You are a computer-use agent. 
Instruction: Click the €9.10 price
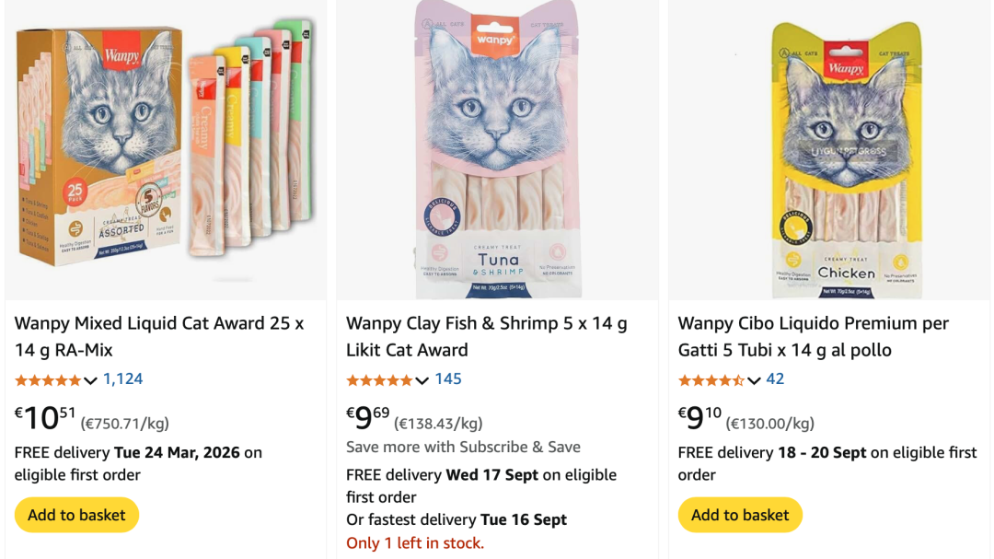(699, 418)
